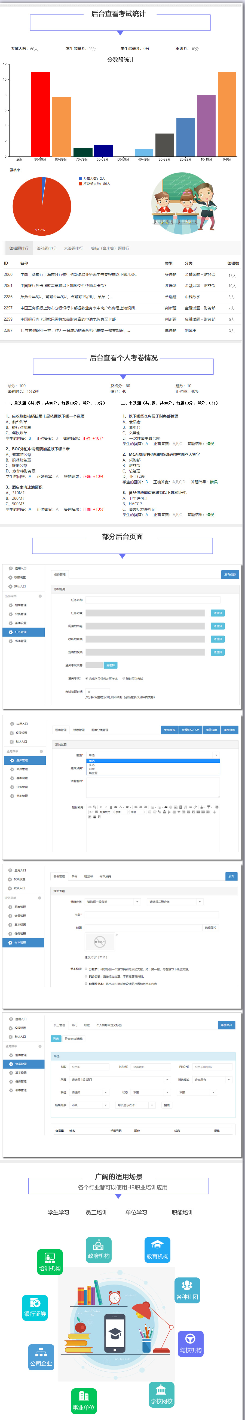
Task: Click the 添加会员 button
Action: (x=226, y=1025)
